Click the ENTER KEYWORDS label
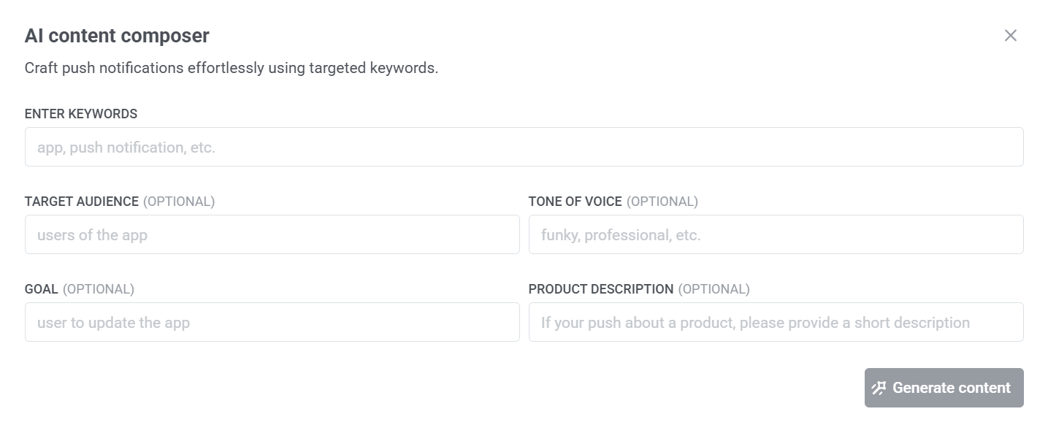The height and width of the screenshot is (425, 1048). [81, 114]
